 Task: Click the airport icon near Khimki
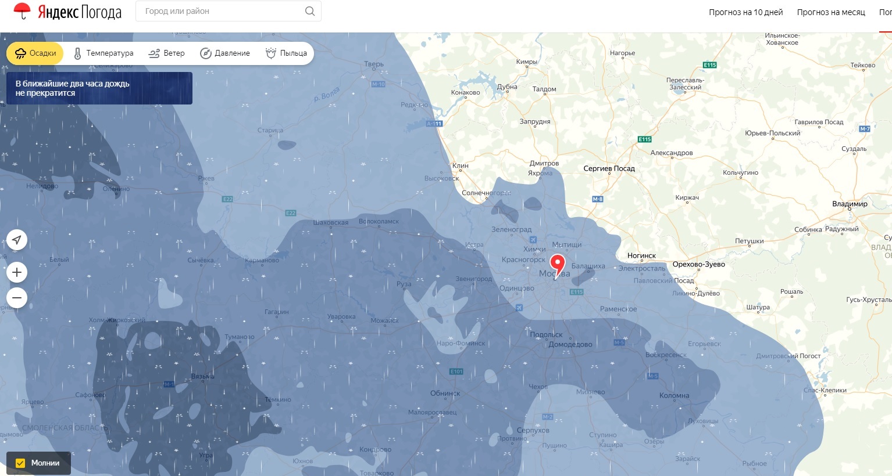[532, 239]
